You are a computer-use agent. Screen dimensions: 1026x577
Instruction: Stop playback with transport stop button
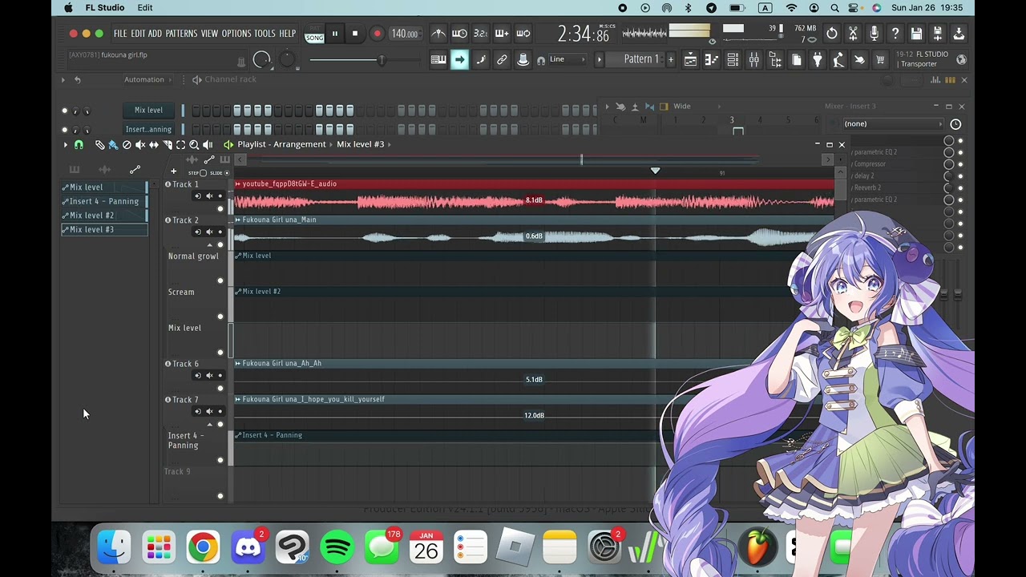coord(355,34)
